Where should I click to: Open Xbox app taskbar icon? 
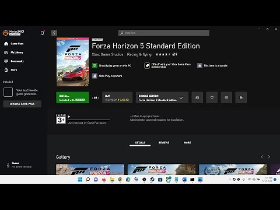pyautogui.click(x=168, y=180)
